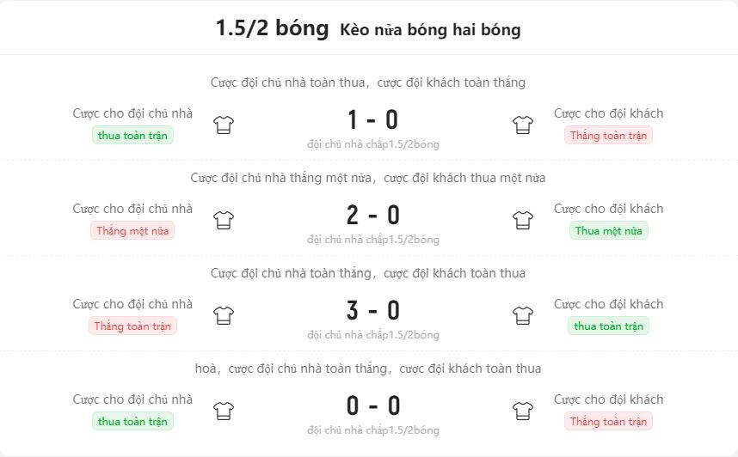Choose home team jersey icon in 0-0 row
The height and width of the screenshot is (457, 738).
point(224,411)
